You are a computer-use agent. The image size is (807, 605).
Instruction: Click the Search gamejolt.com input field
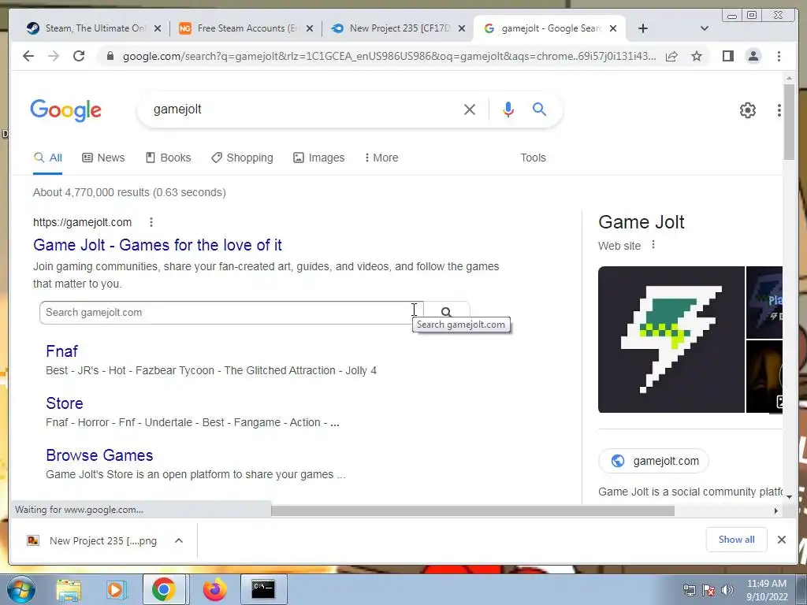[232, 312]
